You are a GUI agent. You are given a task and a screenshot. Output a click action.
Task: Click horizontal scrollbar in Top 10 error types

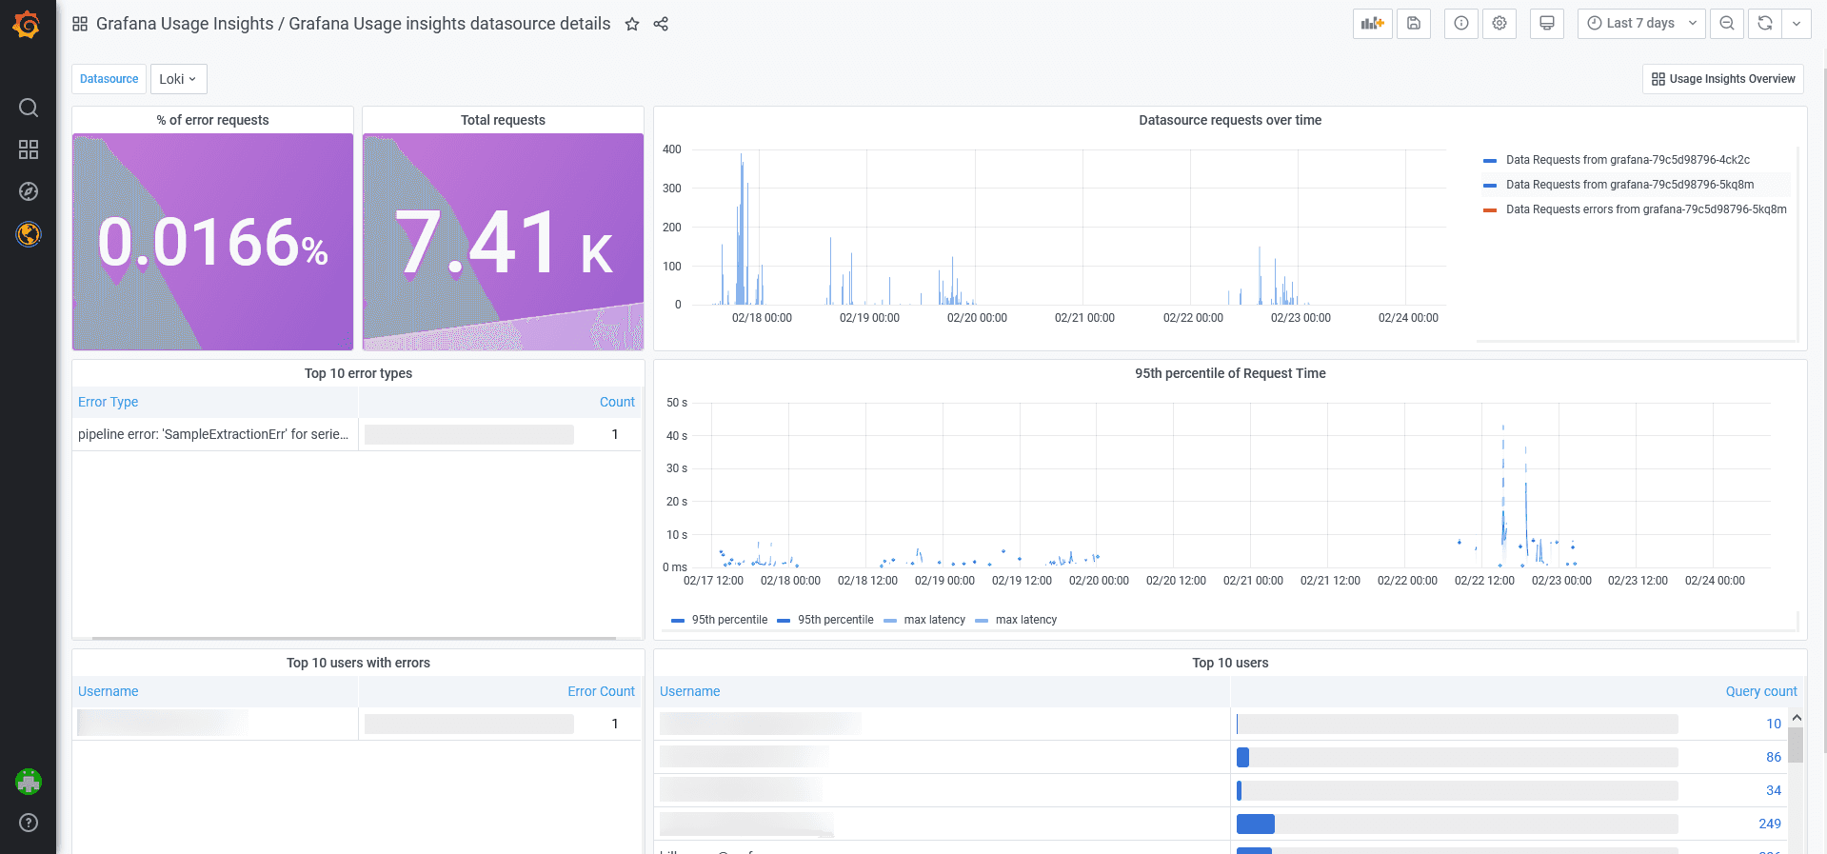(354, 638)
